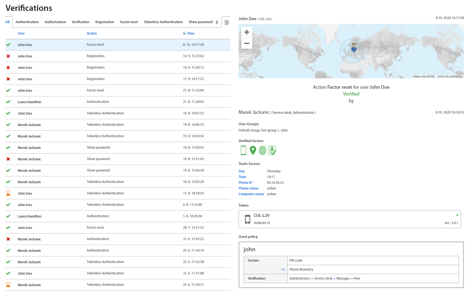Click the Phone IP static factor link
469x294 pixels.
point(245,183)
